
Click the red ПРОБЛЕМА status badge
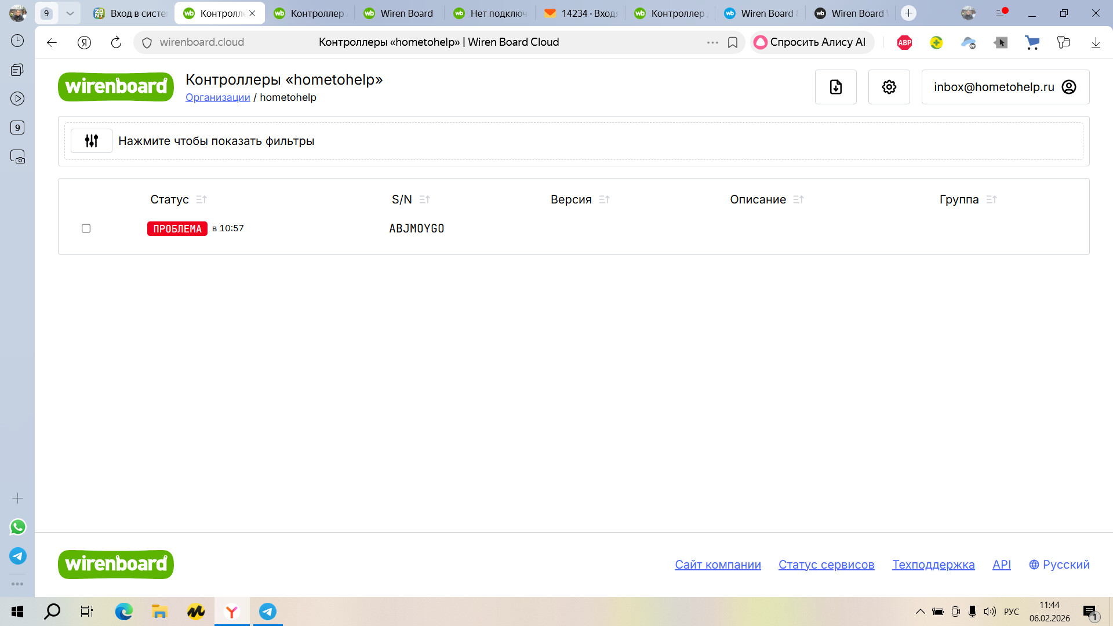[177, 229]
